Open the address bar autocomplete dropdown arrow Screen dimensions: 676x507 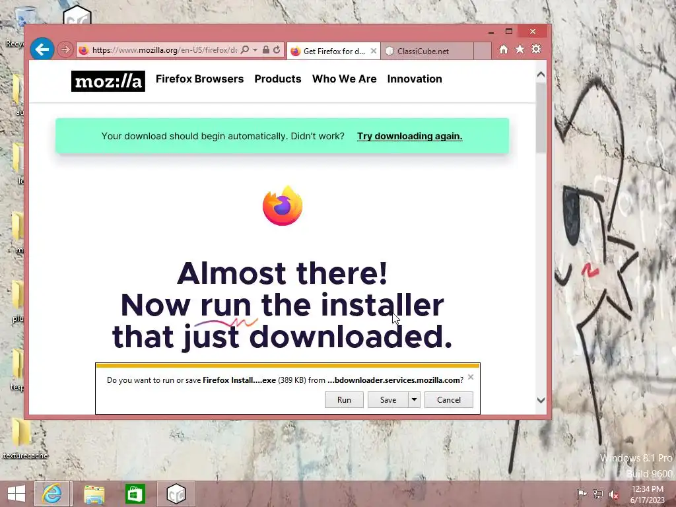click(x=255, y=50)
